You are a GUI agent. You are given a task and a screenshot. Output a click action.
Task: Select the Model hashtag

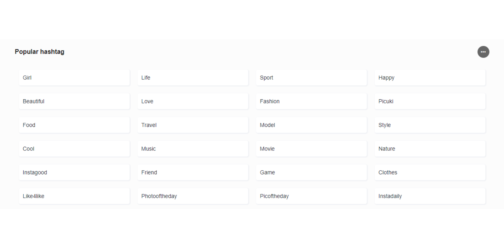point(311,125)
